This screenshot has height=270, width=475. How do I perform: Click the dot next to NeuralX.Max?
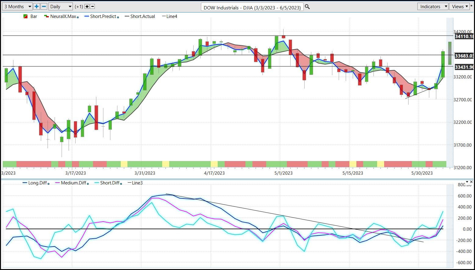coord(78,17)
